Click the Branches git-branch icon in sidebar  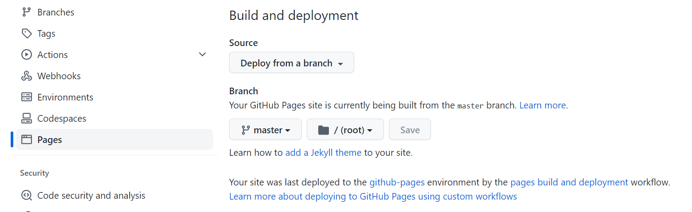(x=27, y=12)
